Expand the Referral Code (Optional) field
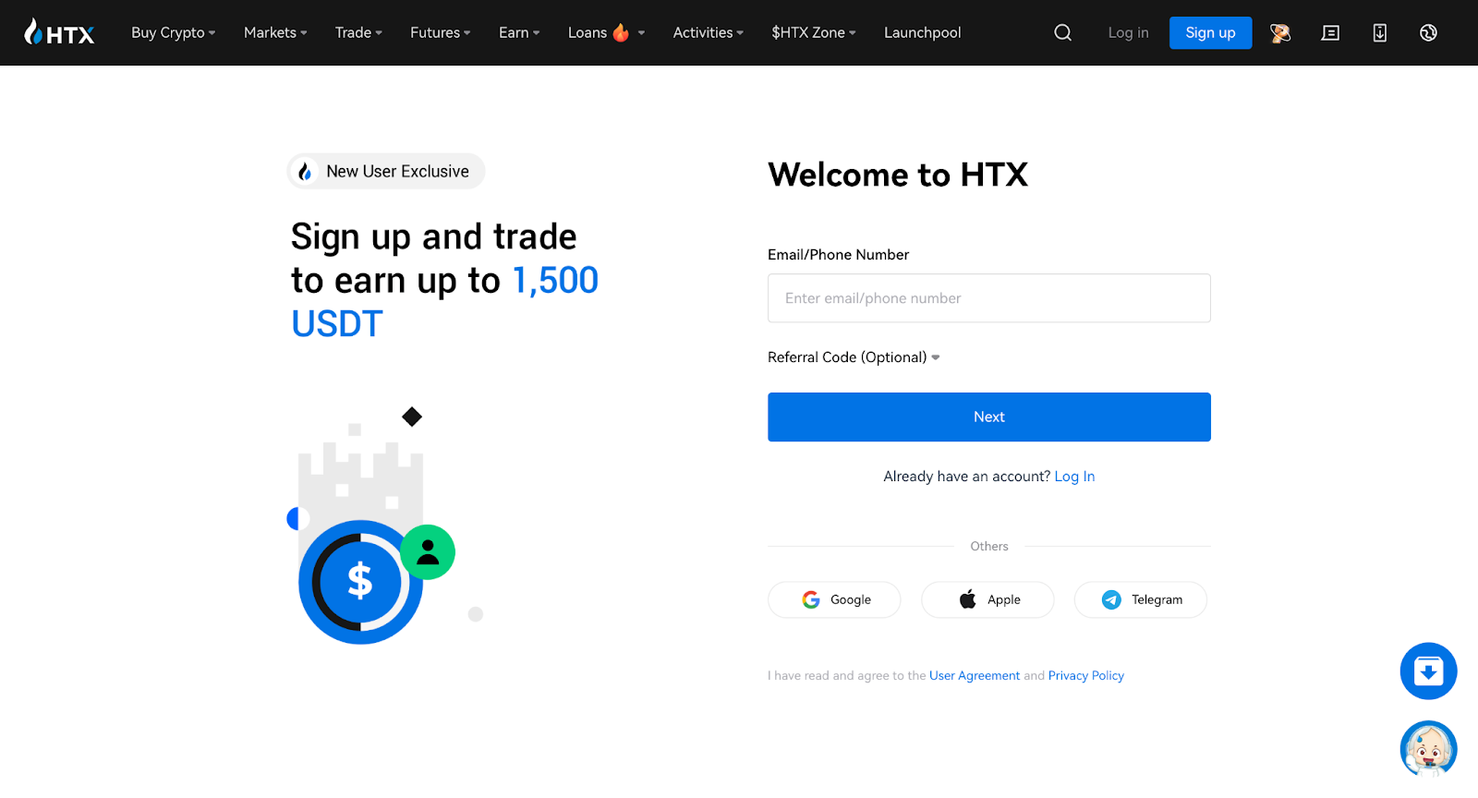The width and height of the screenshot is (1478, 798). coord(854,357)
